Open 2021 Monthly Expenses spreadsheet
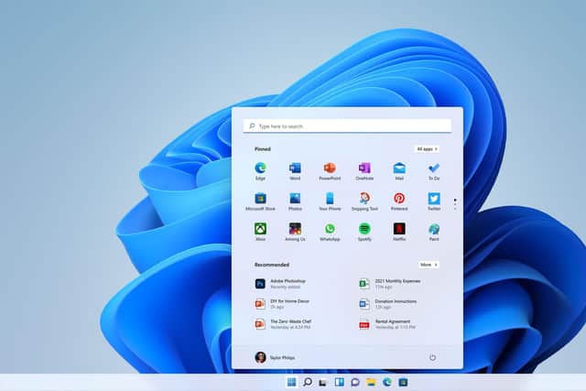 click(x=390, y=284)
